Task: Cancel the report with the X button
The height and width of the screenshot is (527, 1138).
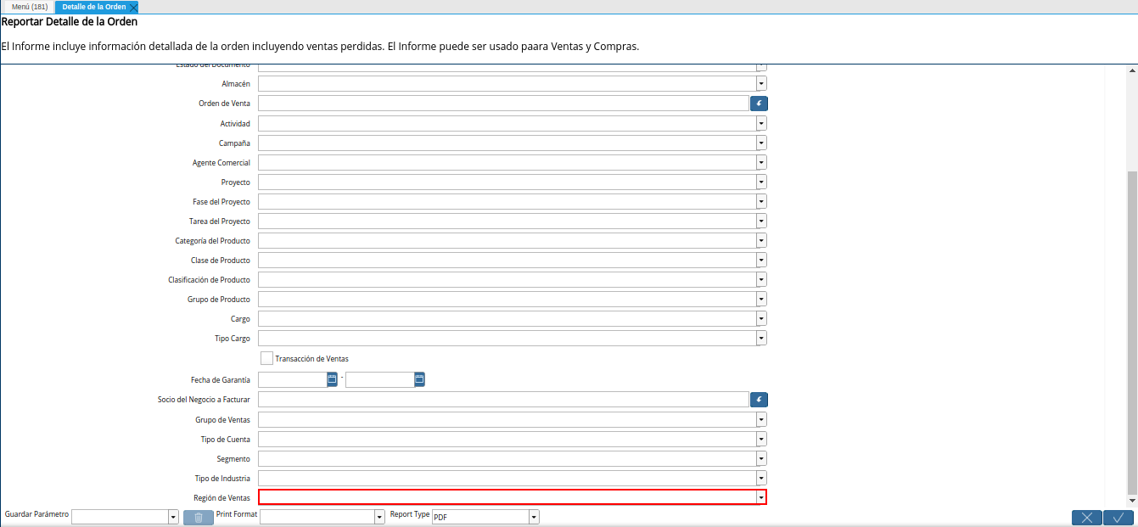Action: (x=1087, y=518)
